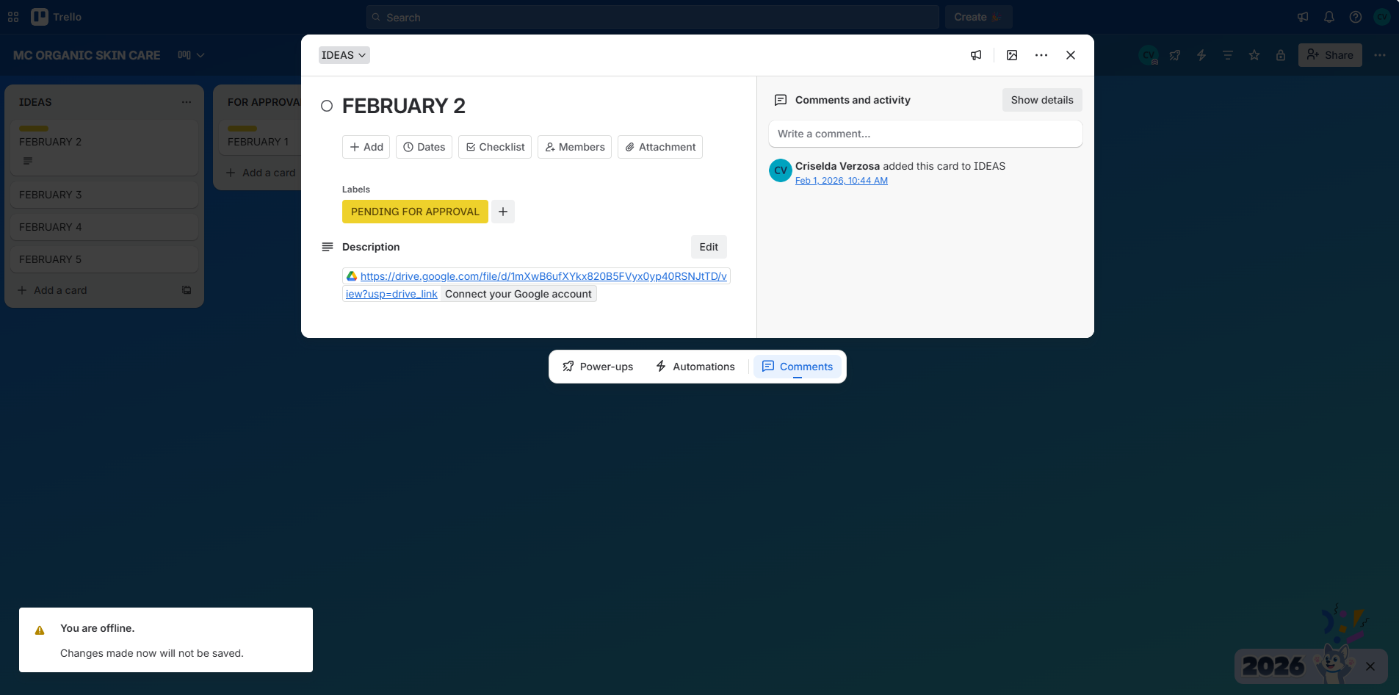1399x695 pixels.
Task: Click the megaphone icon in the card dialog
Action: pos(976,55)
